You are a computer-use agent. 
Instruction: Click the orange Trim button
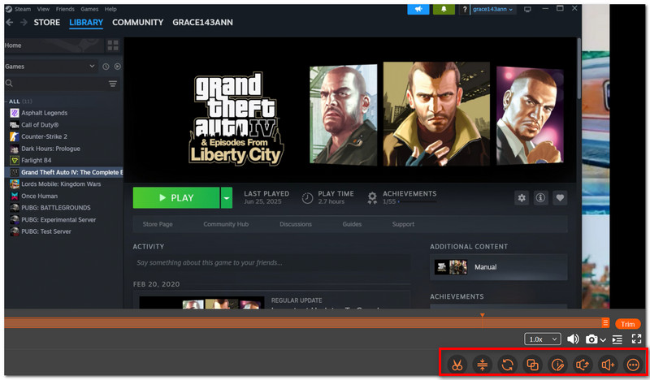pos(627,324)
